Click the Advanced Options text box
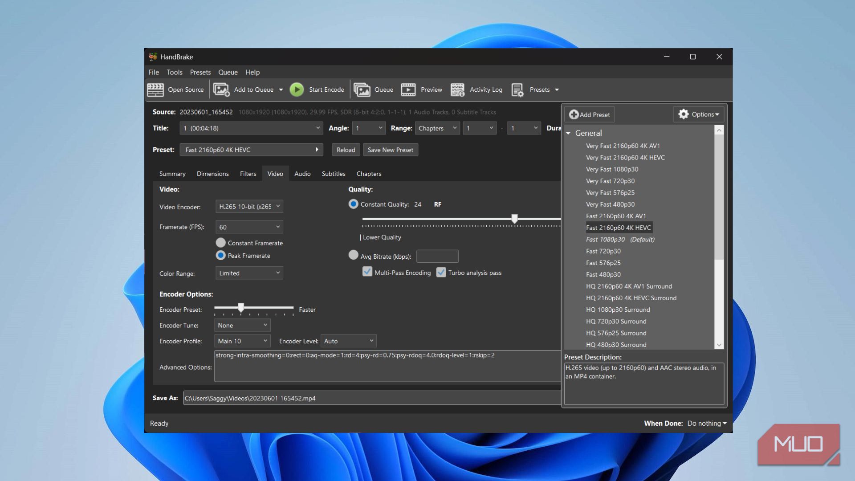Screen dimensions: 855x481 (387, 366)
